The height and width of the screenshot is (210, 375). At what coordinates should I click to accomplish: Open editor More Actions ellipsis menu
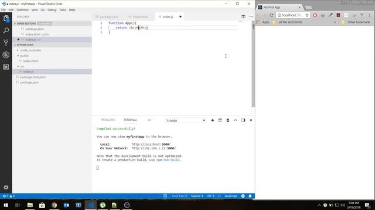click(x=251, y=16)
